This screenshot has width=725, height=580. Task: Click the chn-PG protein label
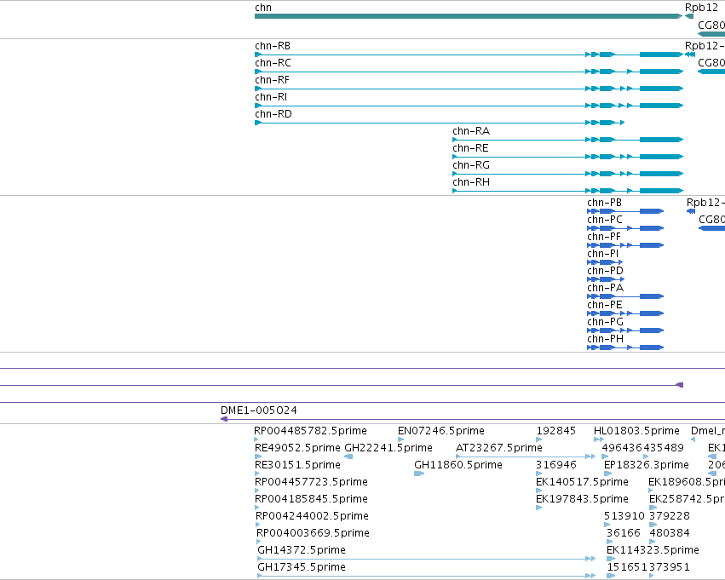605,323
